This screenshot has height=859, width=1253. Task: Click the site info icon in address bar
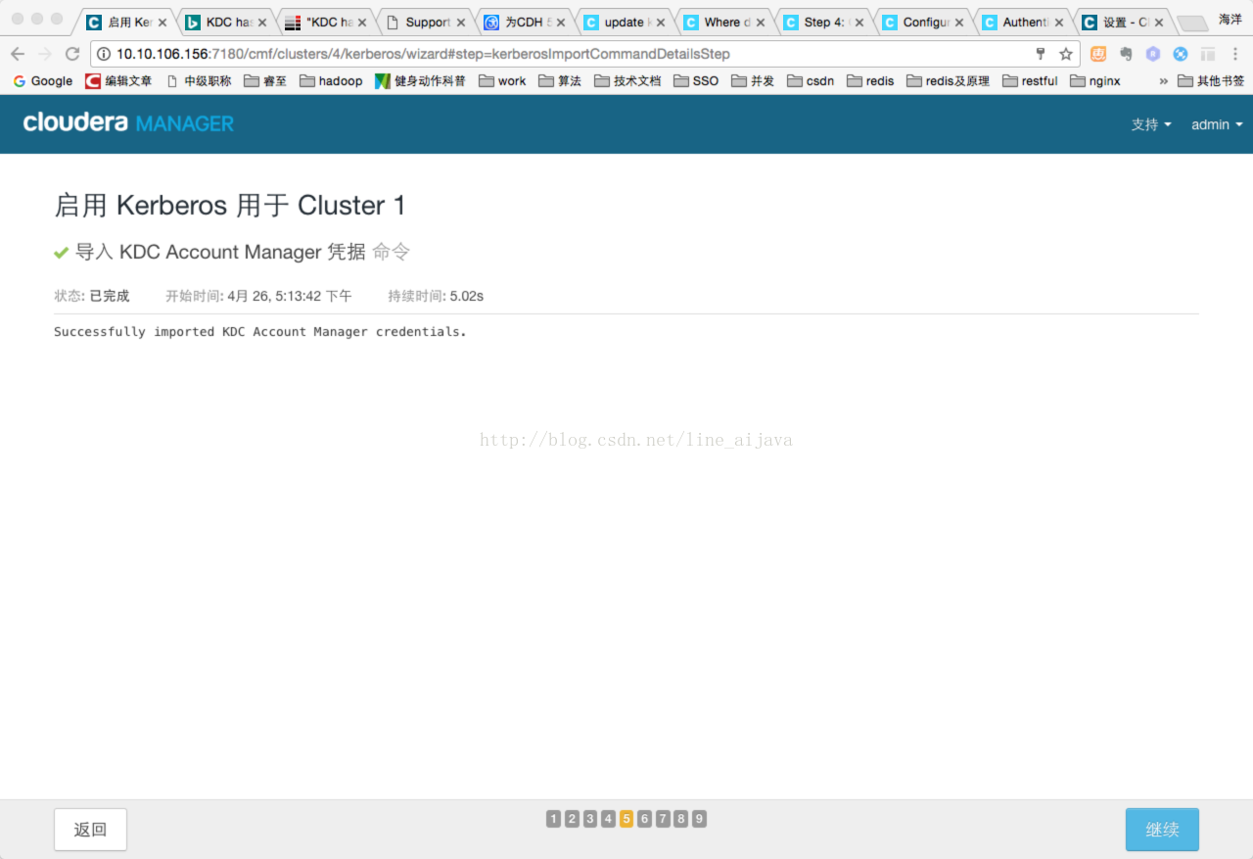tap(104, 54)
